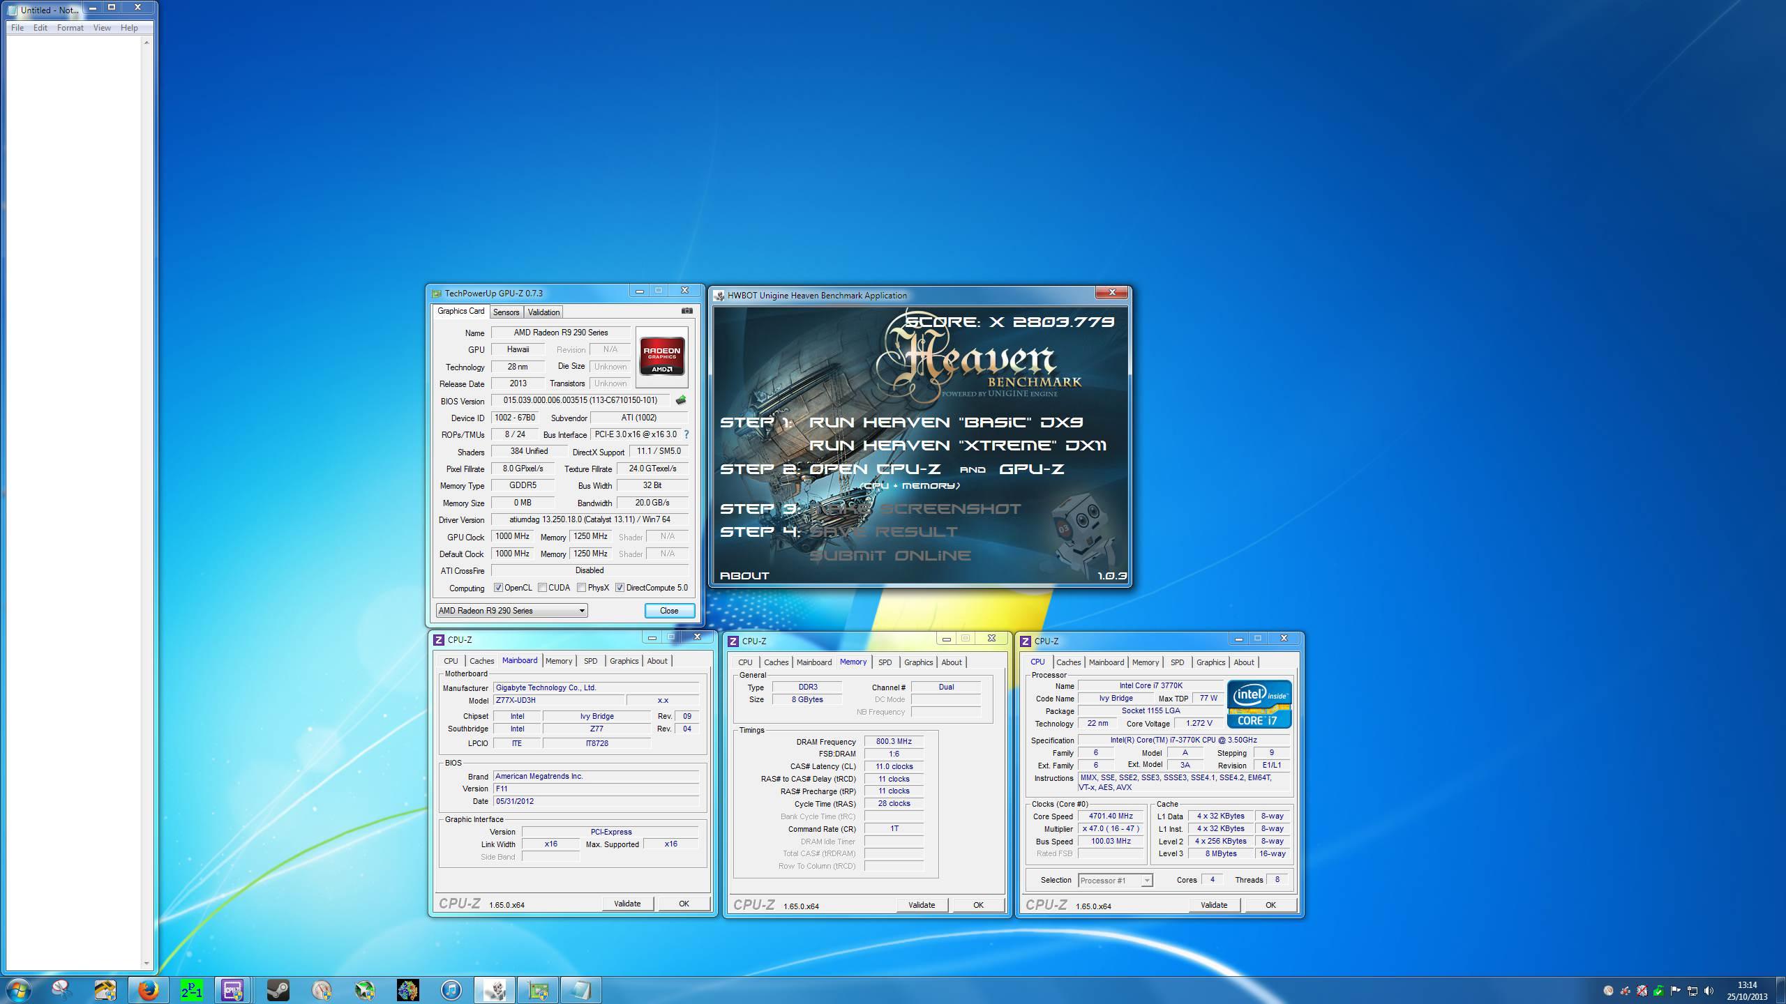Click the SCORE: X 2803.779 text
Viewport: 1786px width, 1004px height.
[x=1010, y=322]
